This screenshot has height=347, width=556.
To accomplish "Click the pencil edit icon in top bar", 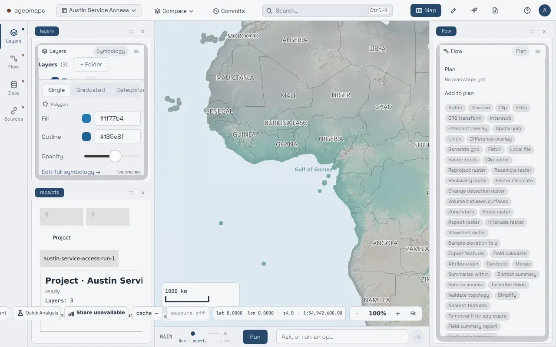I will coord(453,10).
